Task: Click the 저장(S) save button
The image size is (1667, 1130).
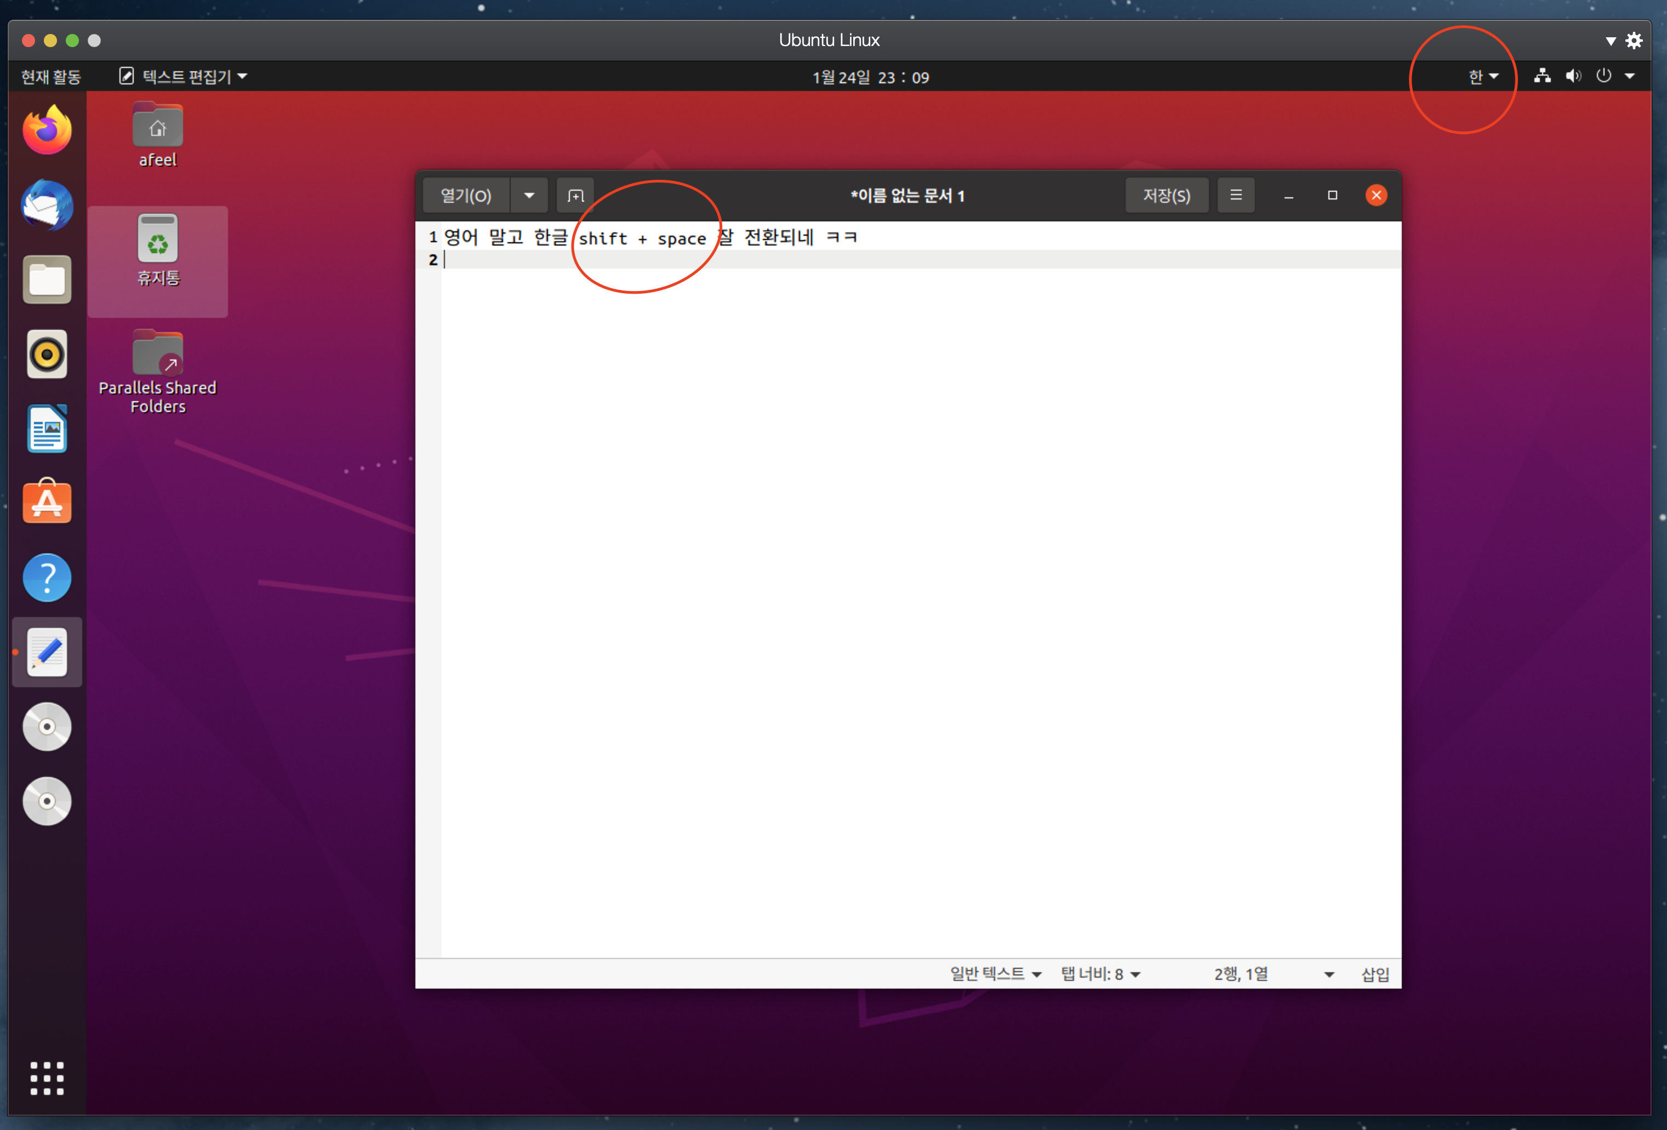Action: tap(1166, 196)
